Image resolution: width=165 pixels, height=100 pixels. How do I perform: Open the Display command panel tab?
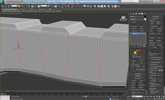click(x=142, y=14)
